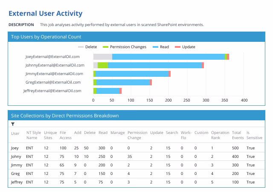
Task: Click the File Access column header
Action: [x=65, y=135]
